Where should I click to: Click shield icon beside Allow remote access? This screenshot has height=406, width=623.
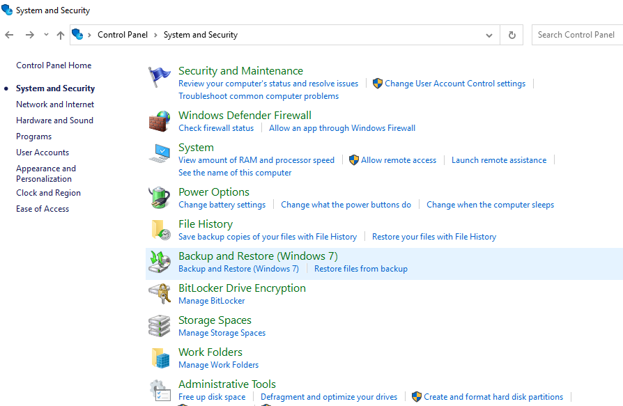tap(353, 160)
